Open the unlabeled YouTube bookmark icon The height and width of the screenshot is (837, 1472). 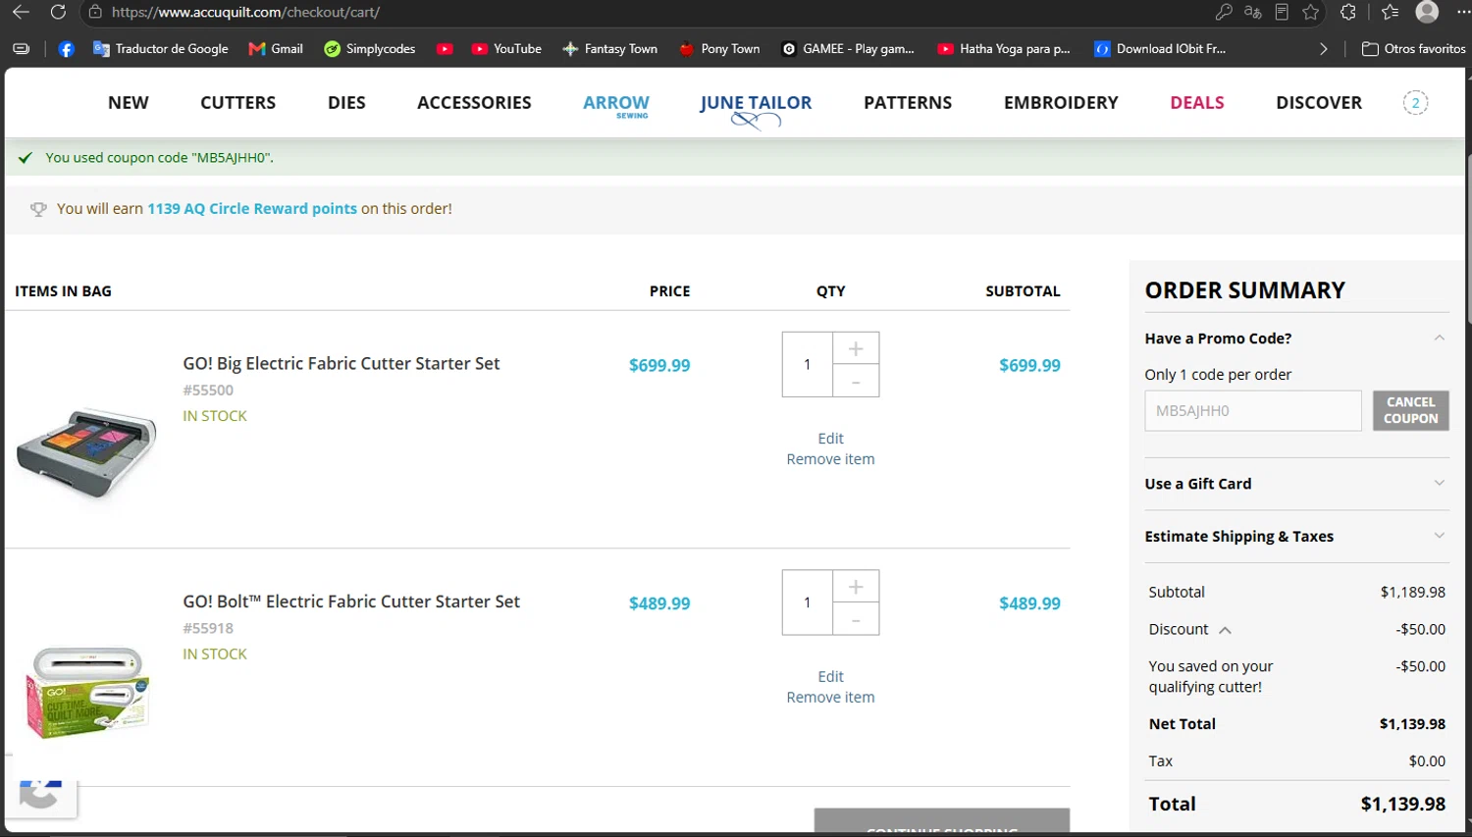445,48
